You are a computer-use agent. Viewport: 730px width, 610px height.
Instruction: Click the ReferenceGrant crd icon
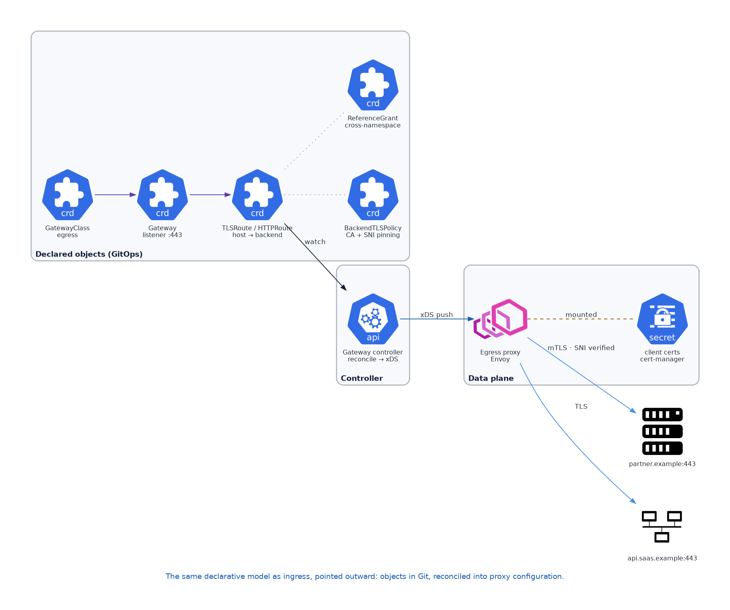(373, 85)
